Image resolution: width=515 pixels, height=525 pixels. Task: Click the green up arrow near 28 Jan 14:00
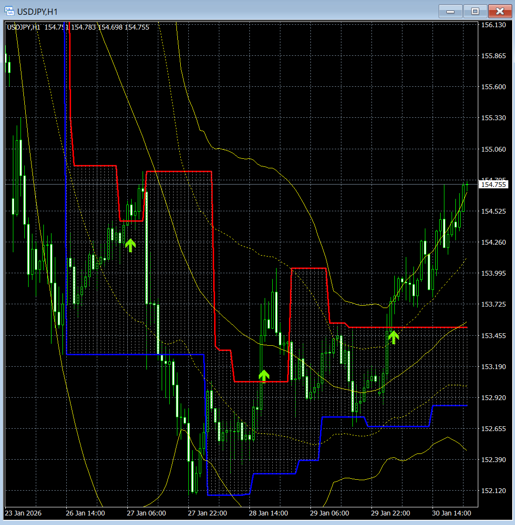pos(264,376)
